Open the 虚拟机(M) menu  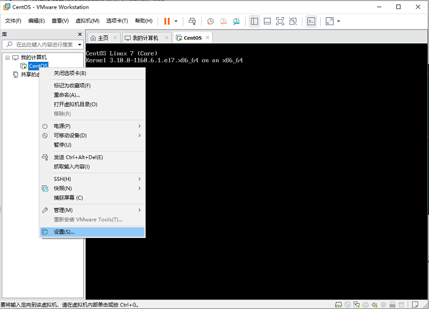click(x=87, y=21)
